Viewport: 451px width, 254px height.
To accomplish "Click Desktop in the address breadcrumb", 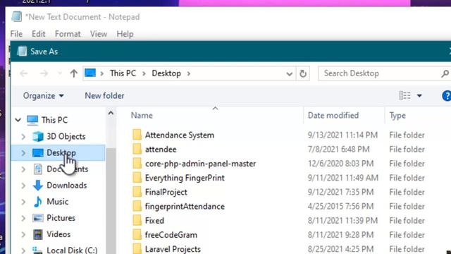I will [x=166, y=73].
